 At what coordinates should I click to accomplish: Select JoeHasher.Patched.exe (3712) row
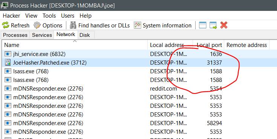click(139, 62)
